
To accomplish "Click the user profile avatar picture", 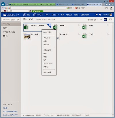I will (111, 15).
